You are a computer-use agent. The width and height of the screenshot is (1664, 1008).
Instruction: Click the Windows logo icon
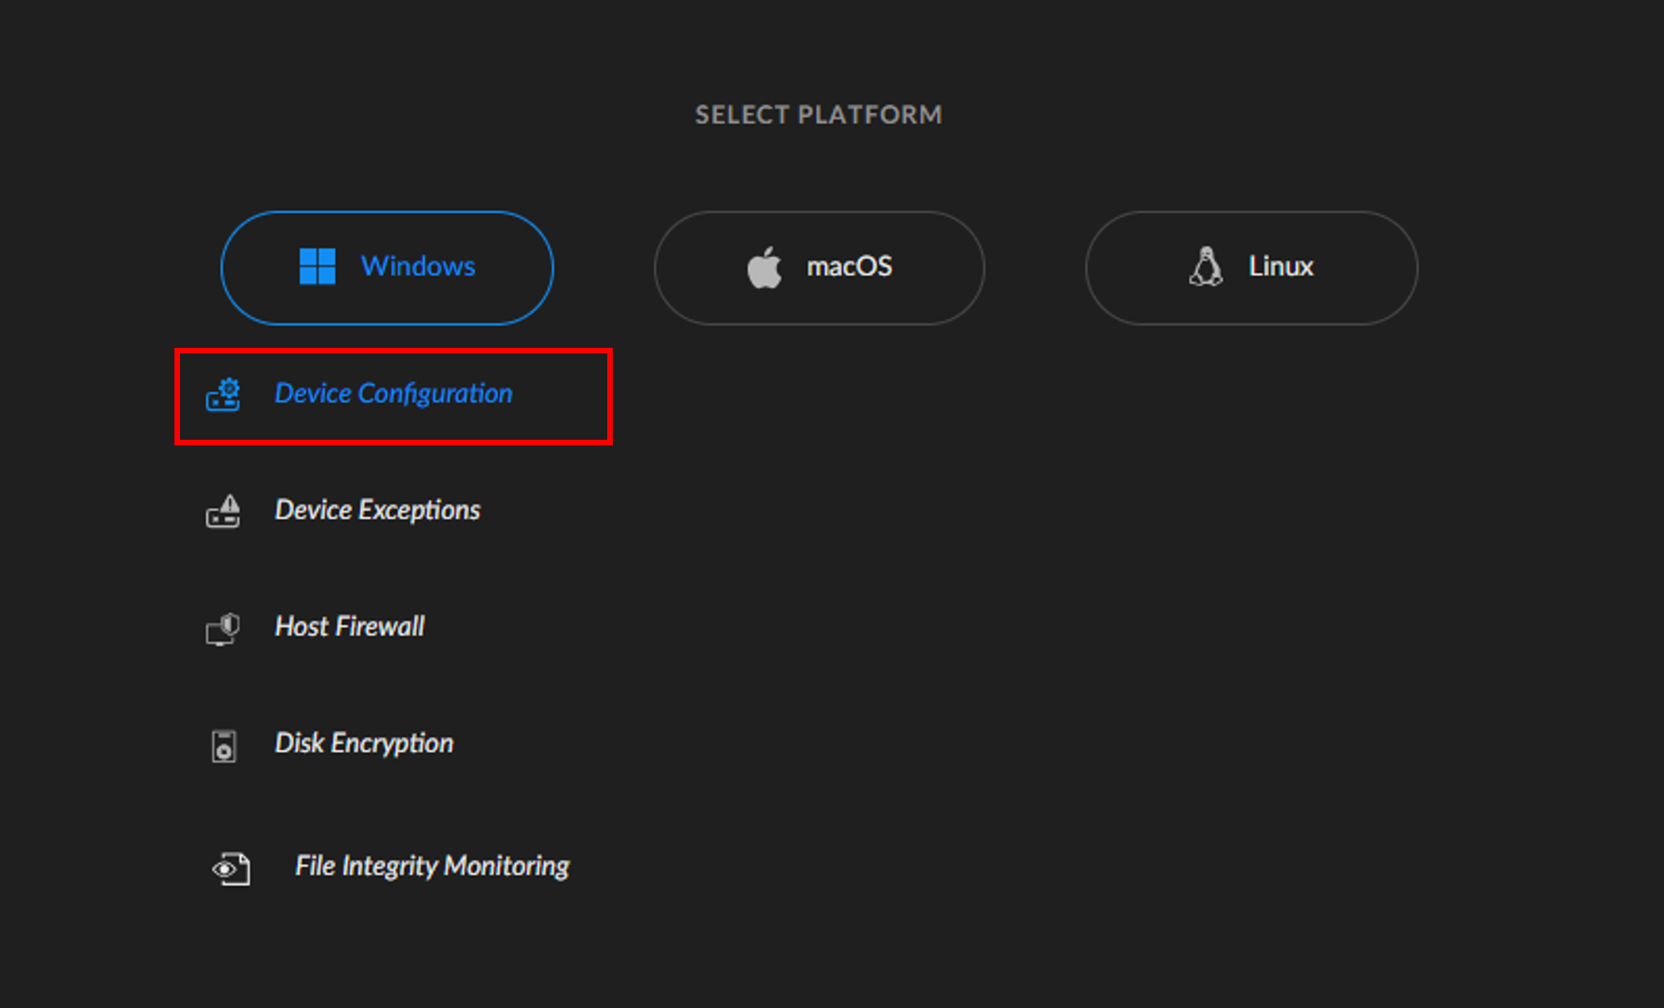pyautogui.click(x=317, y=266)
